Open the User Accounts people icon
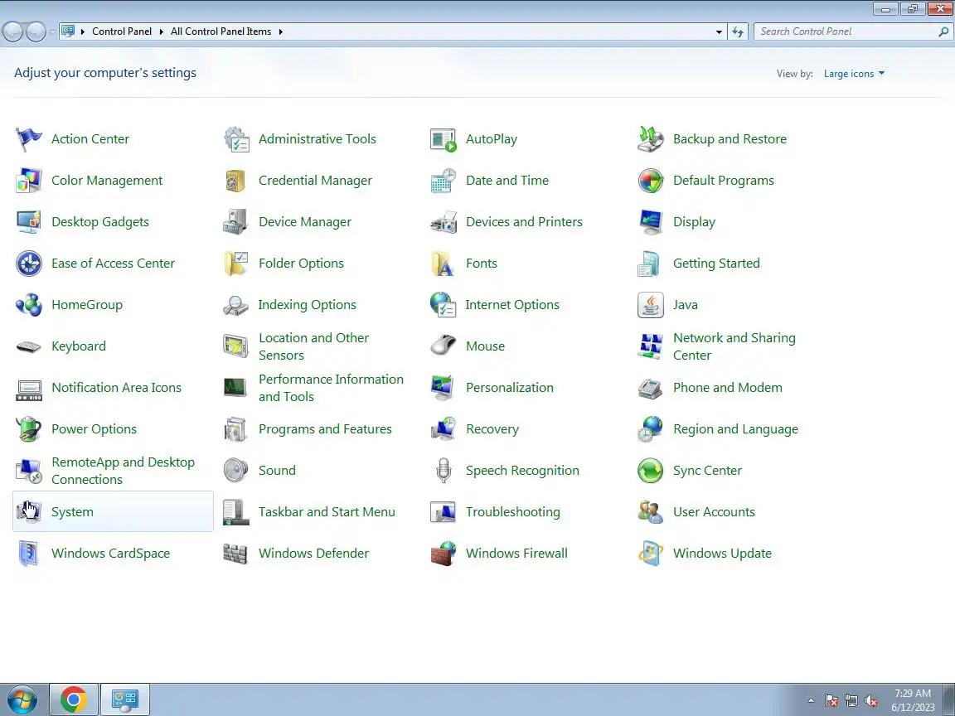Viewport: 955px width, 716px height. tap(650, 512)
